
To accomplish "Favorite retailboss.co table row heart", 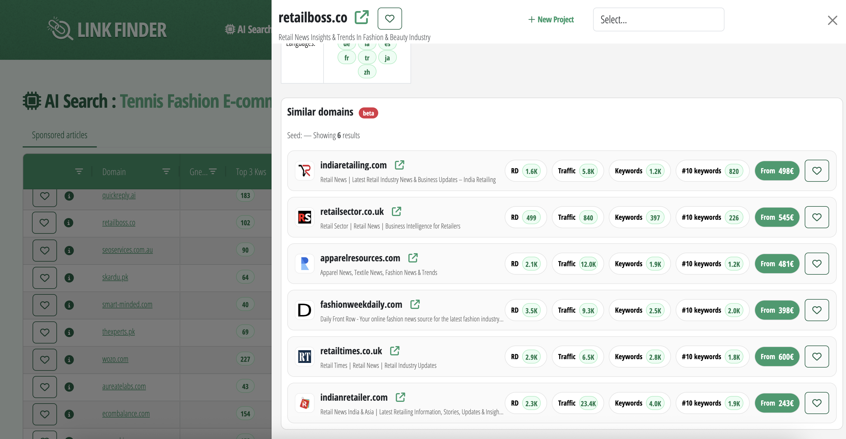I will tap(44, 223).
